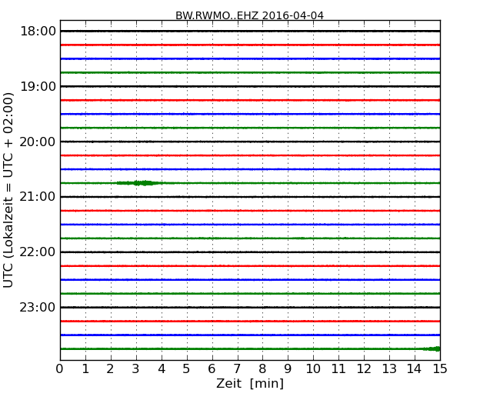500x400 pixels.
Task: Click the 18:00 time axis label
Action: click(x=38, y=32)
